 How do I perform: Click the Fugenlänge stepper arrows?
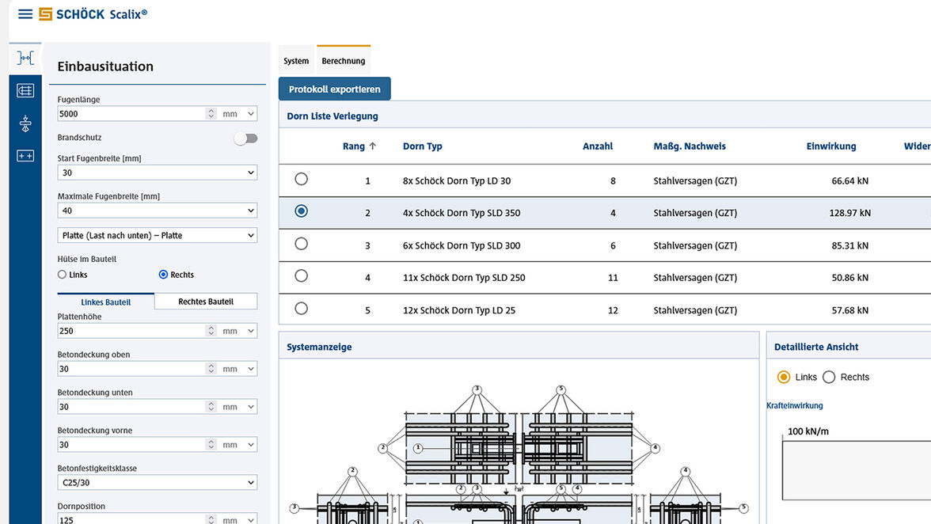(x=211, y=114)
